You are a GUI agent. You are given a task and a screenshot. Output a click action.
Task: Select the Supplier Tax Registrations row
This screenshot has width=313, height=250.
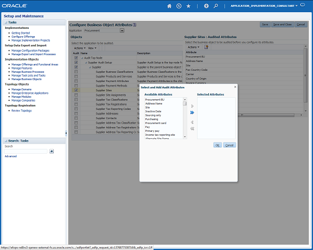tap(111, 104)
